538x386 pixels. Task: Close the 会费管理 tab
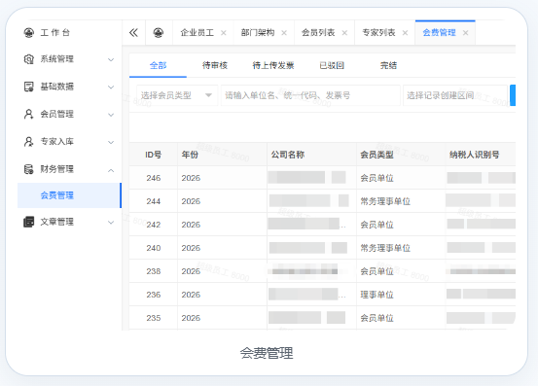coord(466,33)
